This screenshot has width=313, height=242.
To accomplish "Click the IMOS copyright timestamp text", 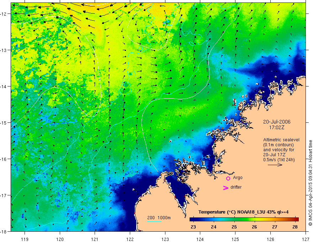I will pos(311,183).
